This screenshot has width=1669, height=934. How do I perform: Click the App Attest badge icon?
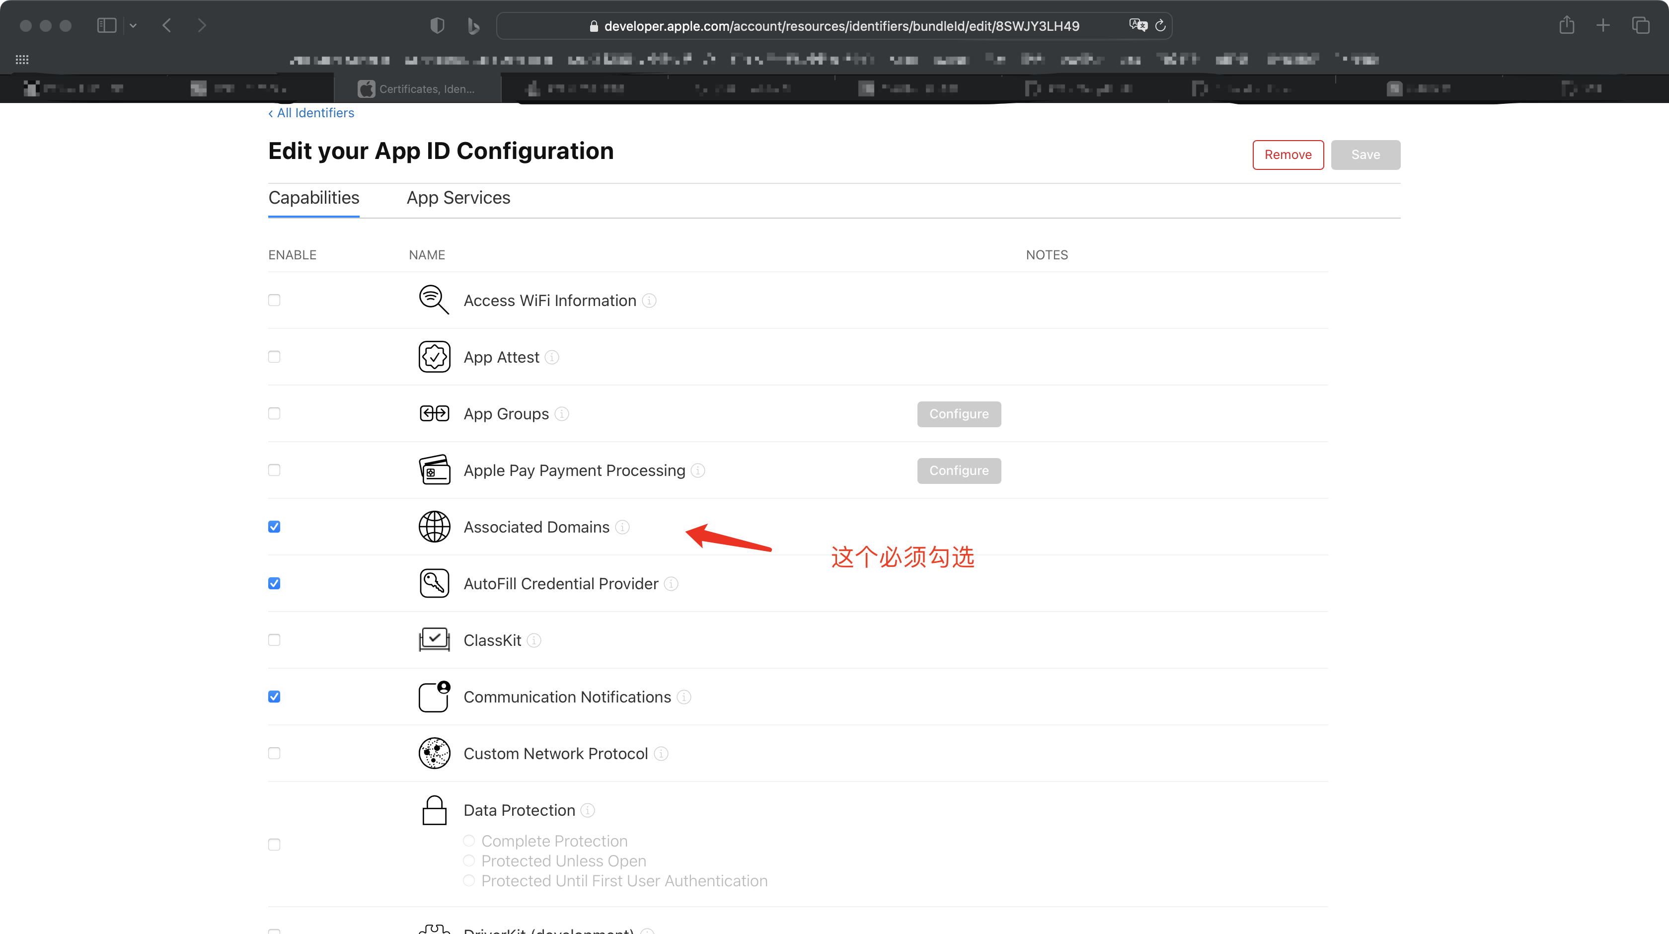click(x=434, y=357)
